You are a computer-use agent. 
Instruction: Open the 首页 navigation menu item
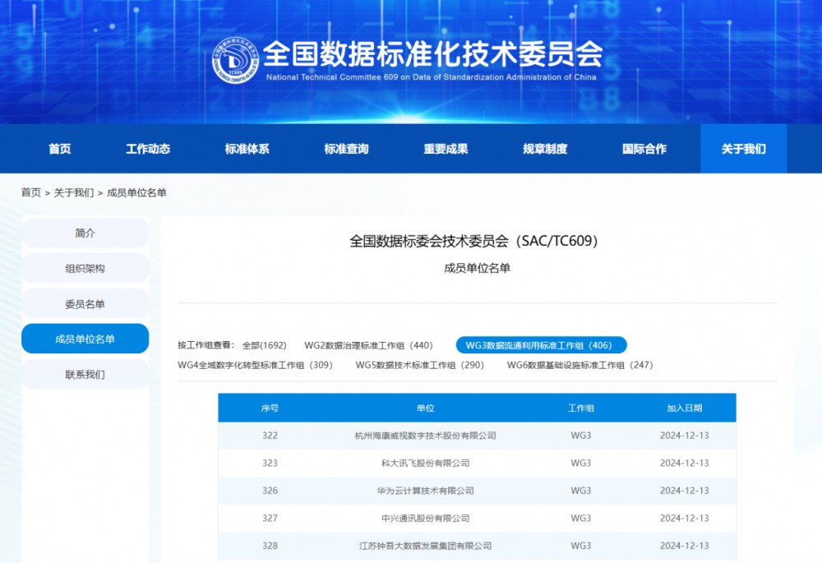coord(60,149)
